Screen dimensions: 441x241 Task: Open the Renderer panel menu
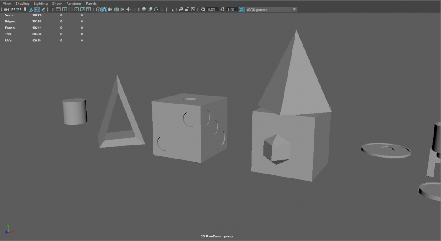(x=74, y=4)
